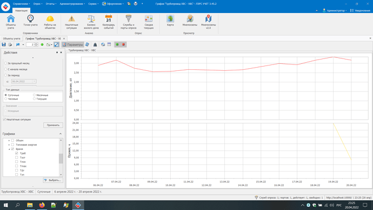Close the Трубопровод ХВС chart tab

click(64, 38)
